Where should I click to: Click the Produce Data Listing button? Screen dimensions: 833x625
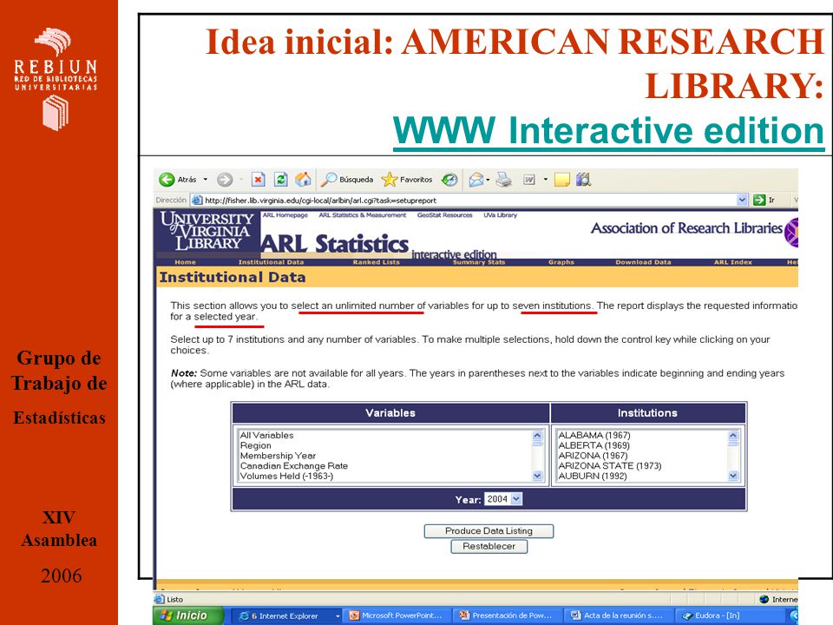pos(489,531)
